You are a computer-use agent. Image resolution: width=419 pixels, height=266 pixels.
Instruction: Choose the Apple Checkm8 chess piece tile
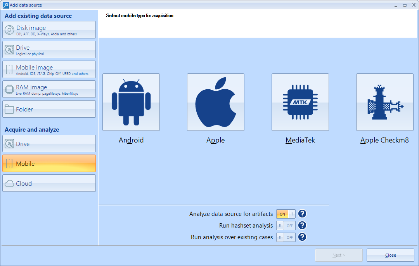click(x=385, y=102)
